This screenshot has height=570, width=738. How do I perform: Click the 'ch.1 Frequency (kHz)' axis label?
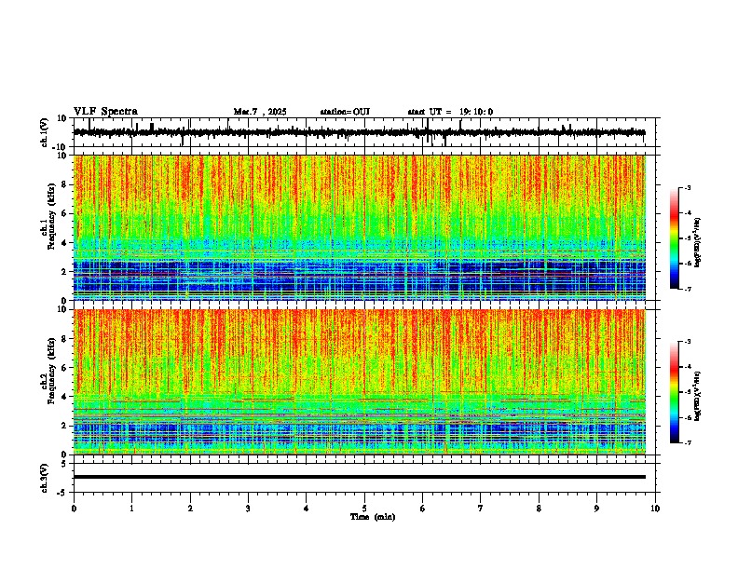pyautogui.click(x=48, y=216)
